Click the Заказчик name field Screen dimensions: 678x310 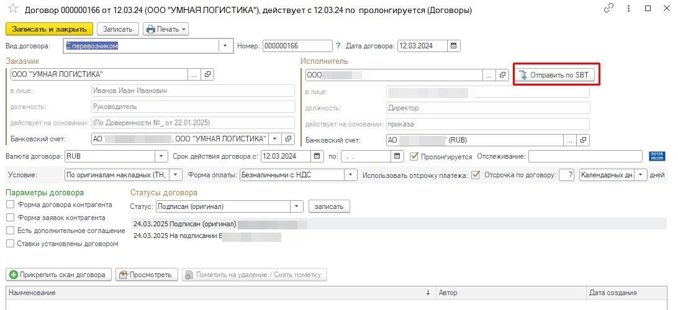99,74
